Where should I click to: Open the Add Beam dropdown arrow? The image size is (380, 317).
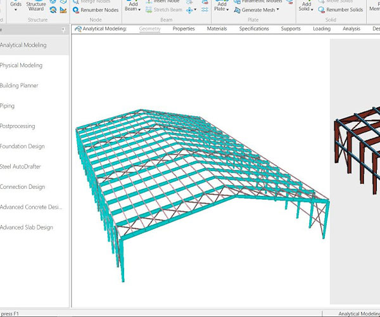[x=138, y=10]
